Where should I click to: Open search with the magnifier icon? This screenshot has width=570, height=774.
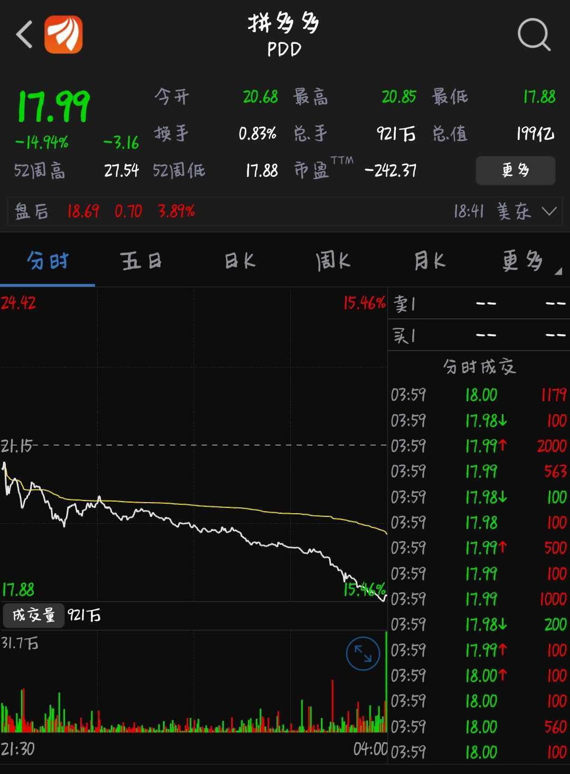pyautogui.click(x=534, y=35)
